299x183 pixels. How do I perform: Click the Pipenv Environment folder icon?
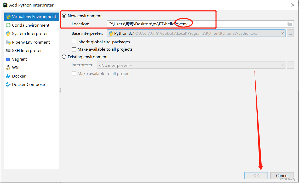click(8, 42)
